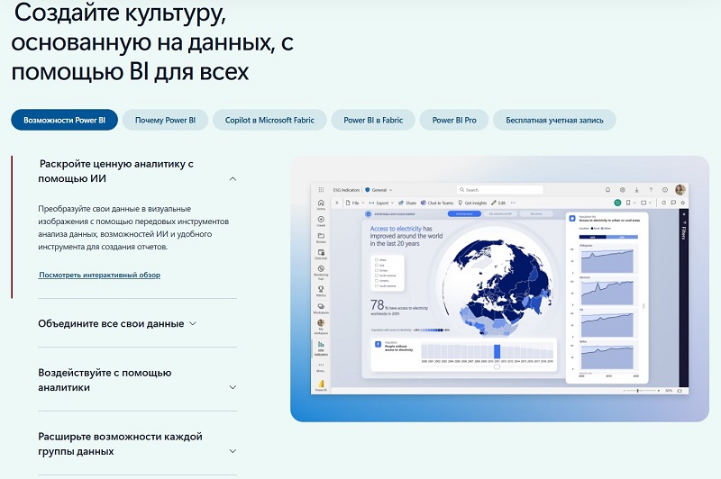Check the Europe checkbox in region filter
721x479 pixels.
click(377, 270)
